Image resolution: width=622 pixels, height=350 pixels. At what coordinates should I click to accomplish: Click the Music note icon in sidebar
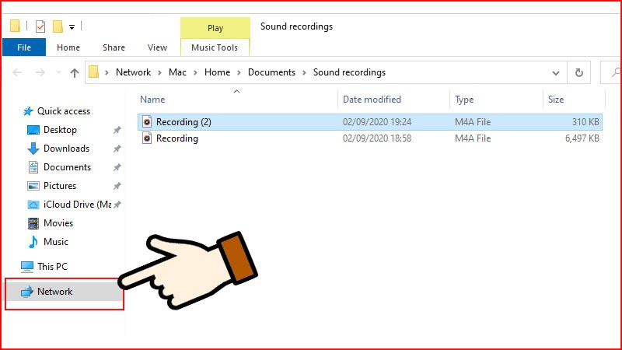tap(33, 242)
